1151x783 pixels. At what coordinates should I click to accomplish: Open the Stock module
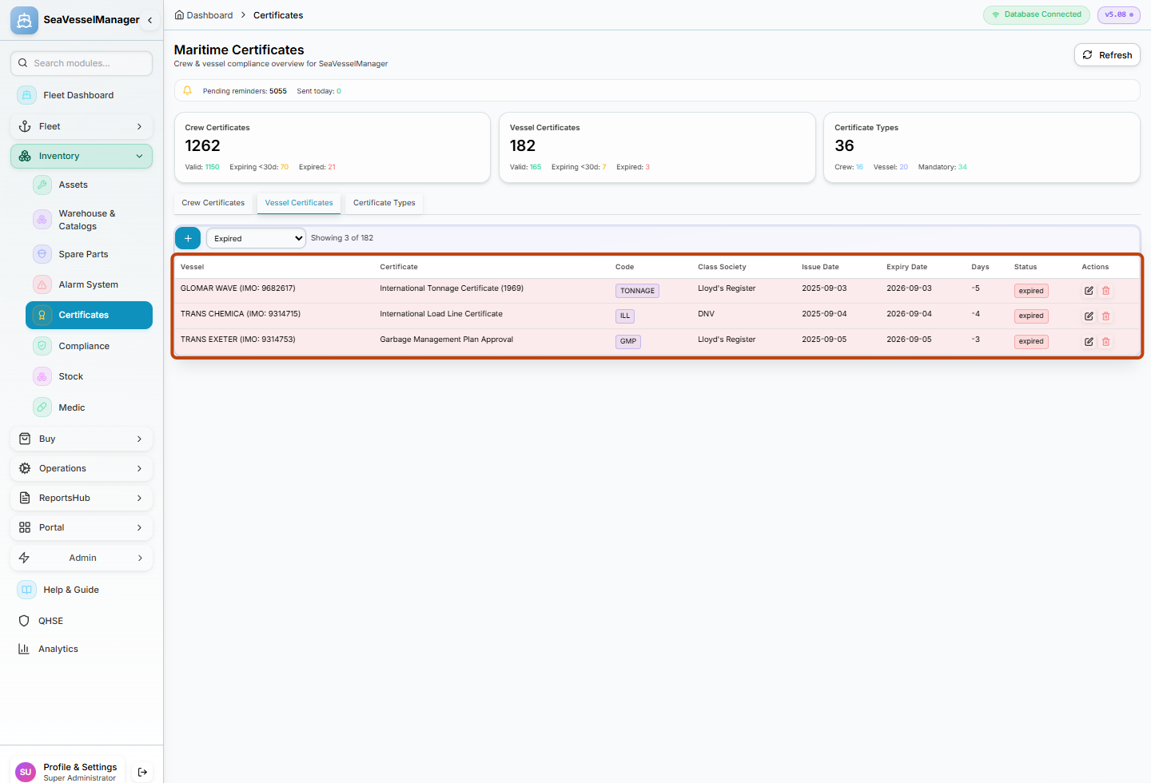pyautogui.click(x=89, y=376)
